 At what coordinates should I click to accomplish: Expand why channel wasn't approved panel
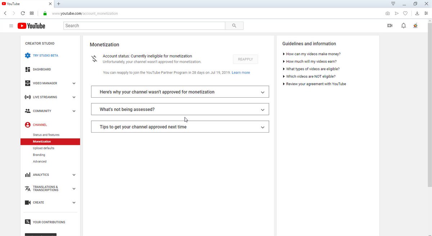[x=180, y=92]
